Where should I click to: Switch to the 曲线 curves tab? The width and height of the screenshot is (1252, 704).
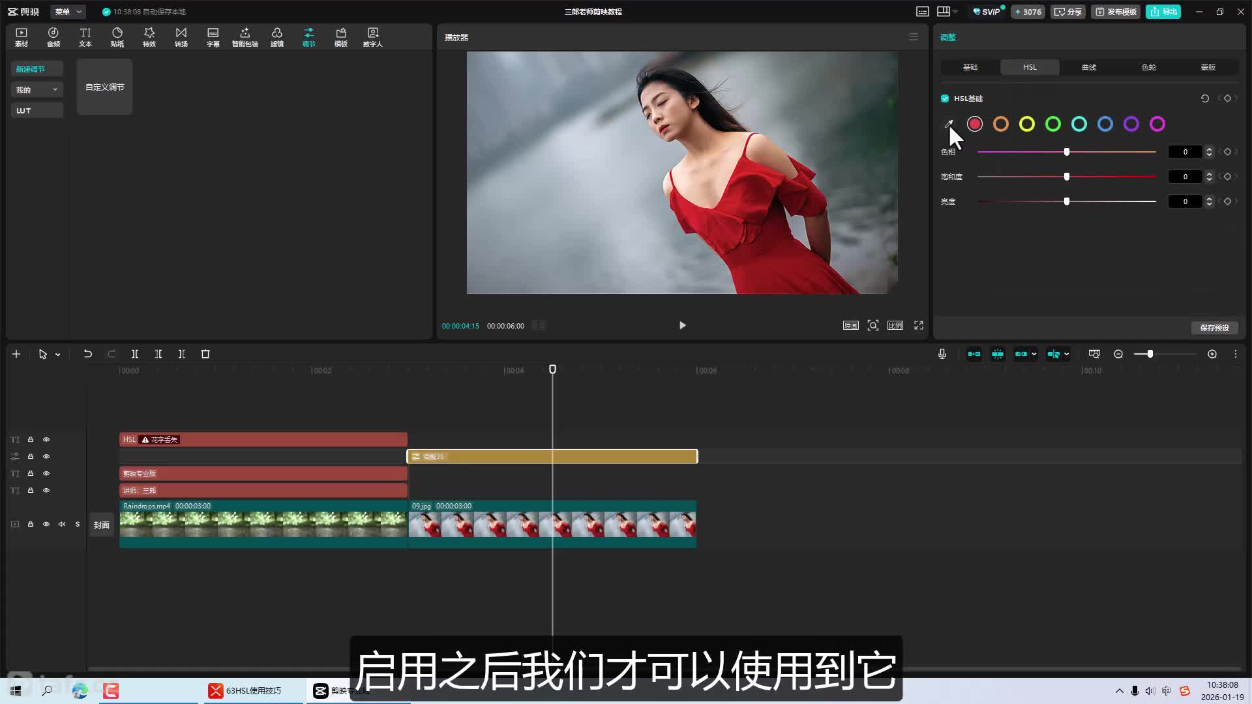pos(1088,67)
